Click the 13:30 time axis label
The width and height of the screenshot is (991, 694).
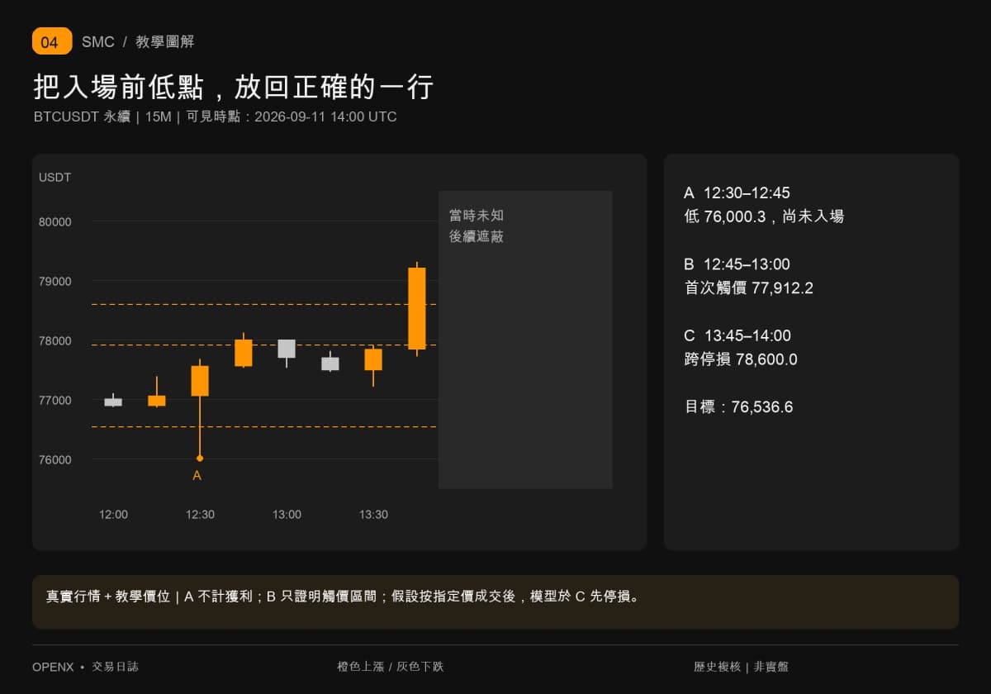tap(373, 514)
